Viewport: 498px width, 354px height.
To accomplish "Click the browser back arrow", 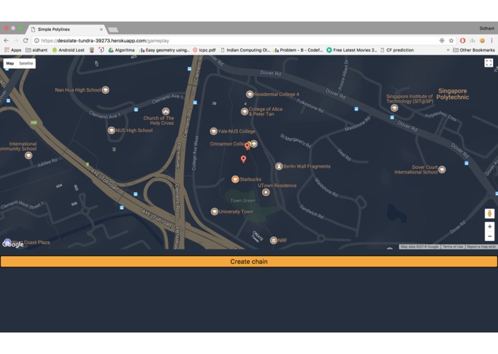I will click(6, 40).
